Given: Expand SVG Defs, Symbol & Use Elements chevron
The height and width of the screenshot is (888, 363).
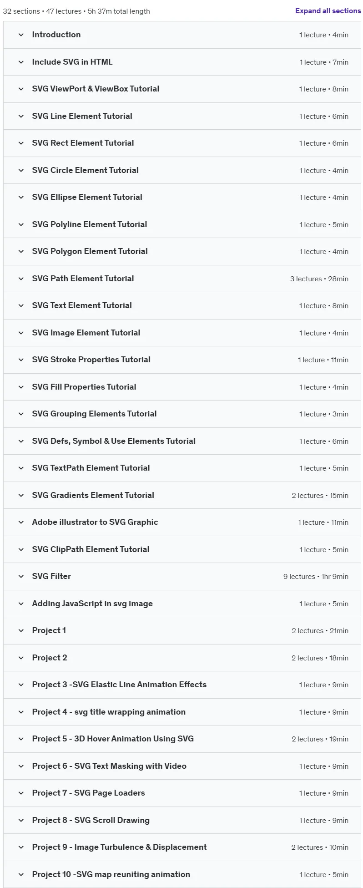Looking at the screenshot, I should click(x=21, y=441).
